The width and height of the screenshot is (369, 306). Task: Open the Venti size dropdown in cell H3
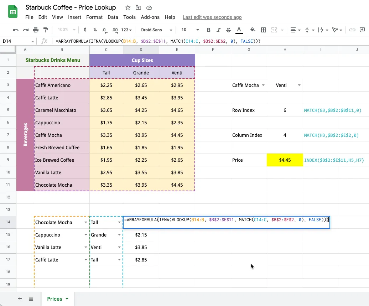click(298, 85)
